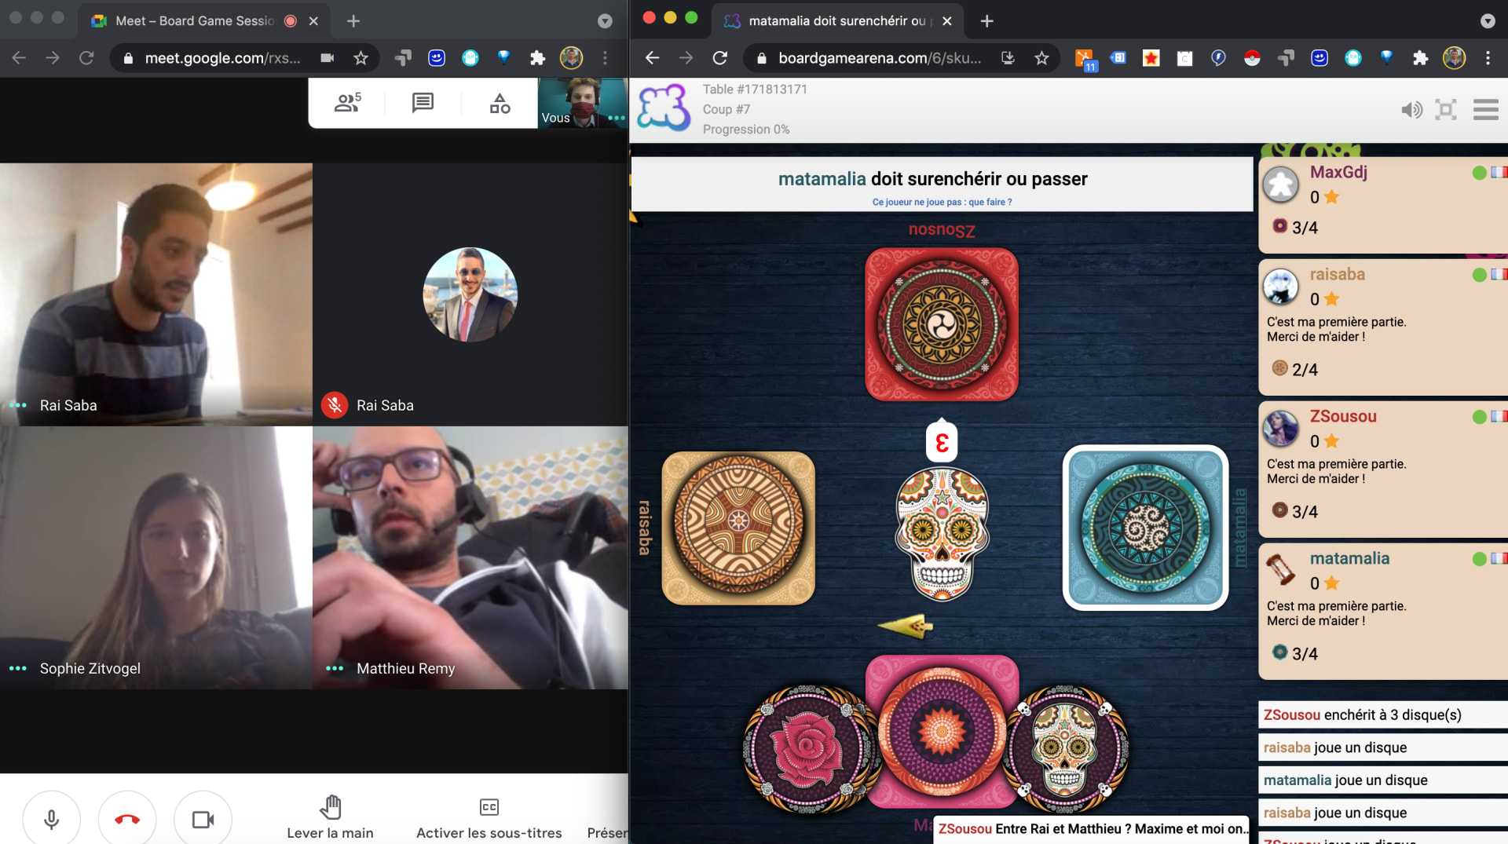Screen dimensions: 1508x844
Task: Click the central sugar skull figure
Action: (942, 534)
